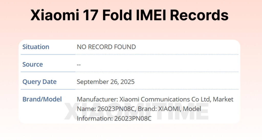Screen dimensions: 262x140
Task: Click the word "Records" in the heading
Action: point(199,15)
